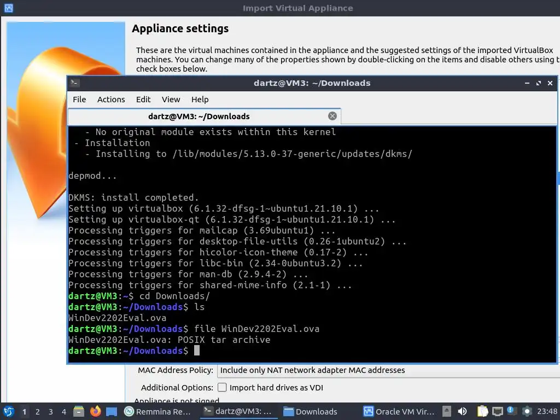Image resolution: width=560 pixels, height=420 pixels.
Task: Switch to Oracle VM VirtualBox in taskbar
Action: pos(399,412)
